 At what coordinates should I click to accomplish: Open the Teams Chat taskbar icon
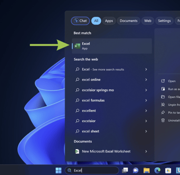pos(136,170)
